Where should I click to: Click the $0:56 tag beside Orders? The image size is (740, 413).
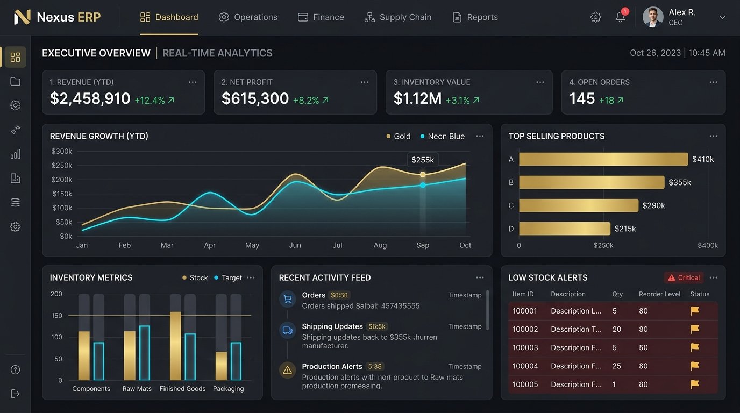[339, 295]
